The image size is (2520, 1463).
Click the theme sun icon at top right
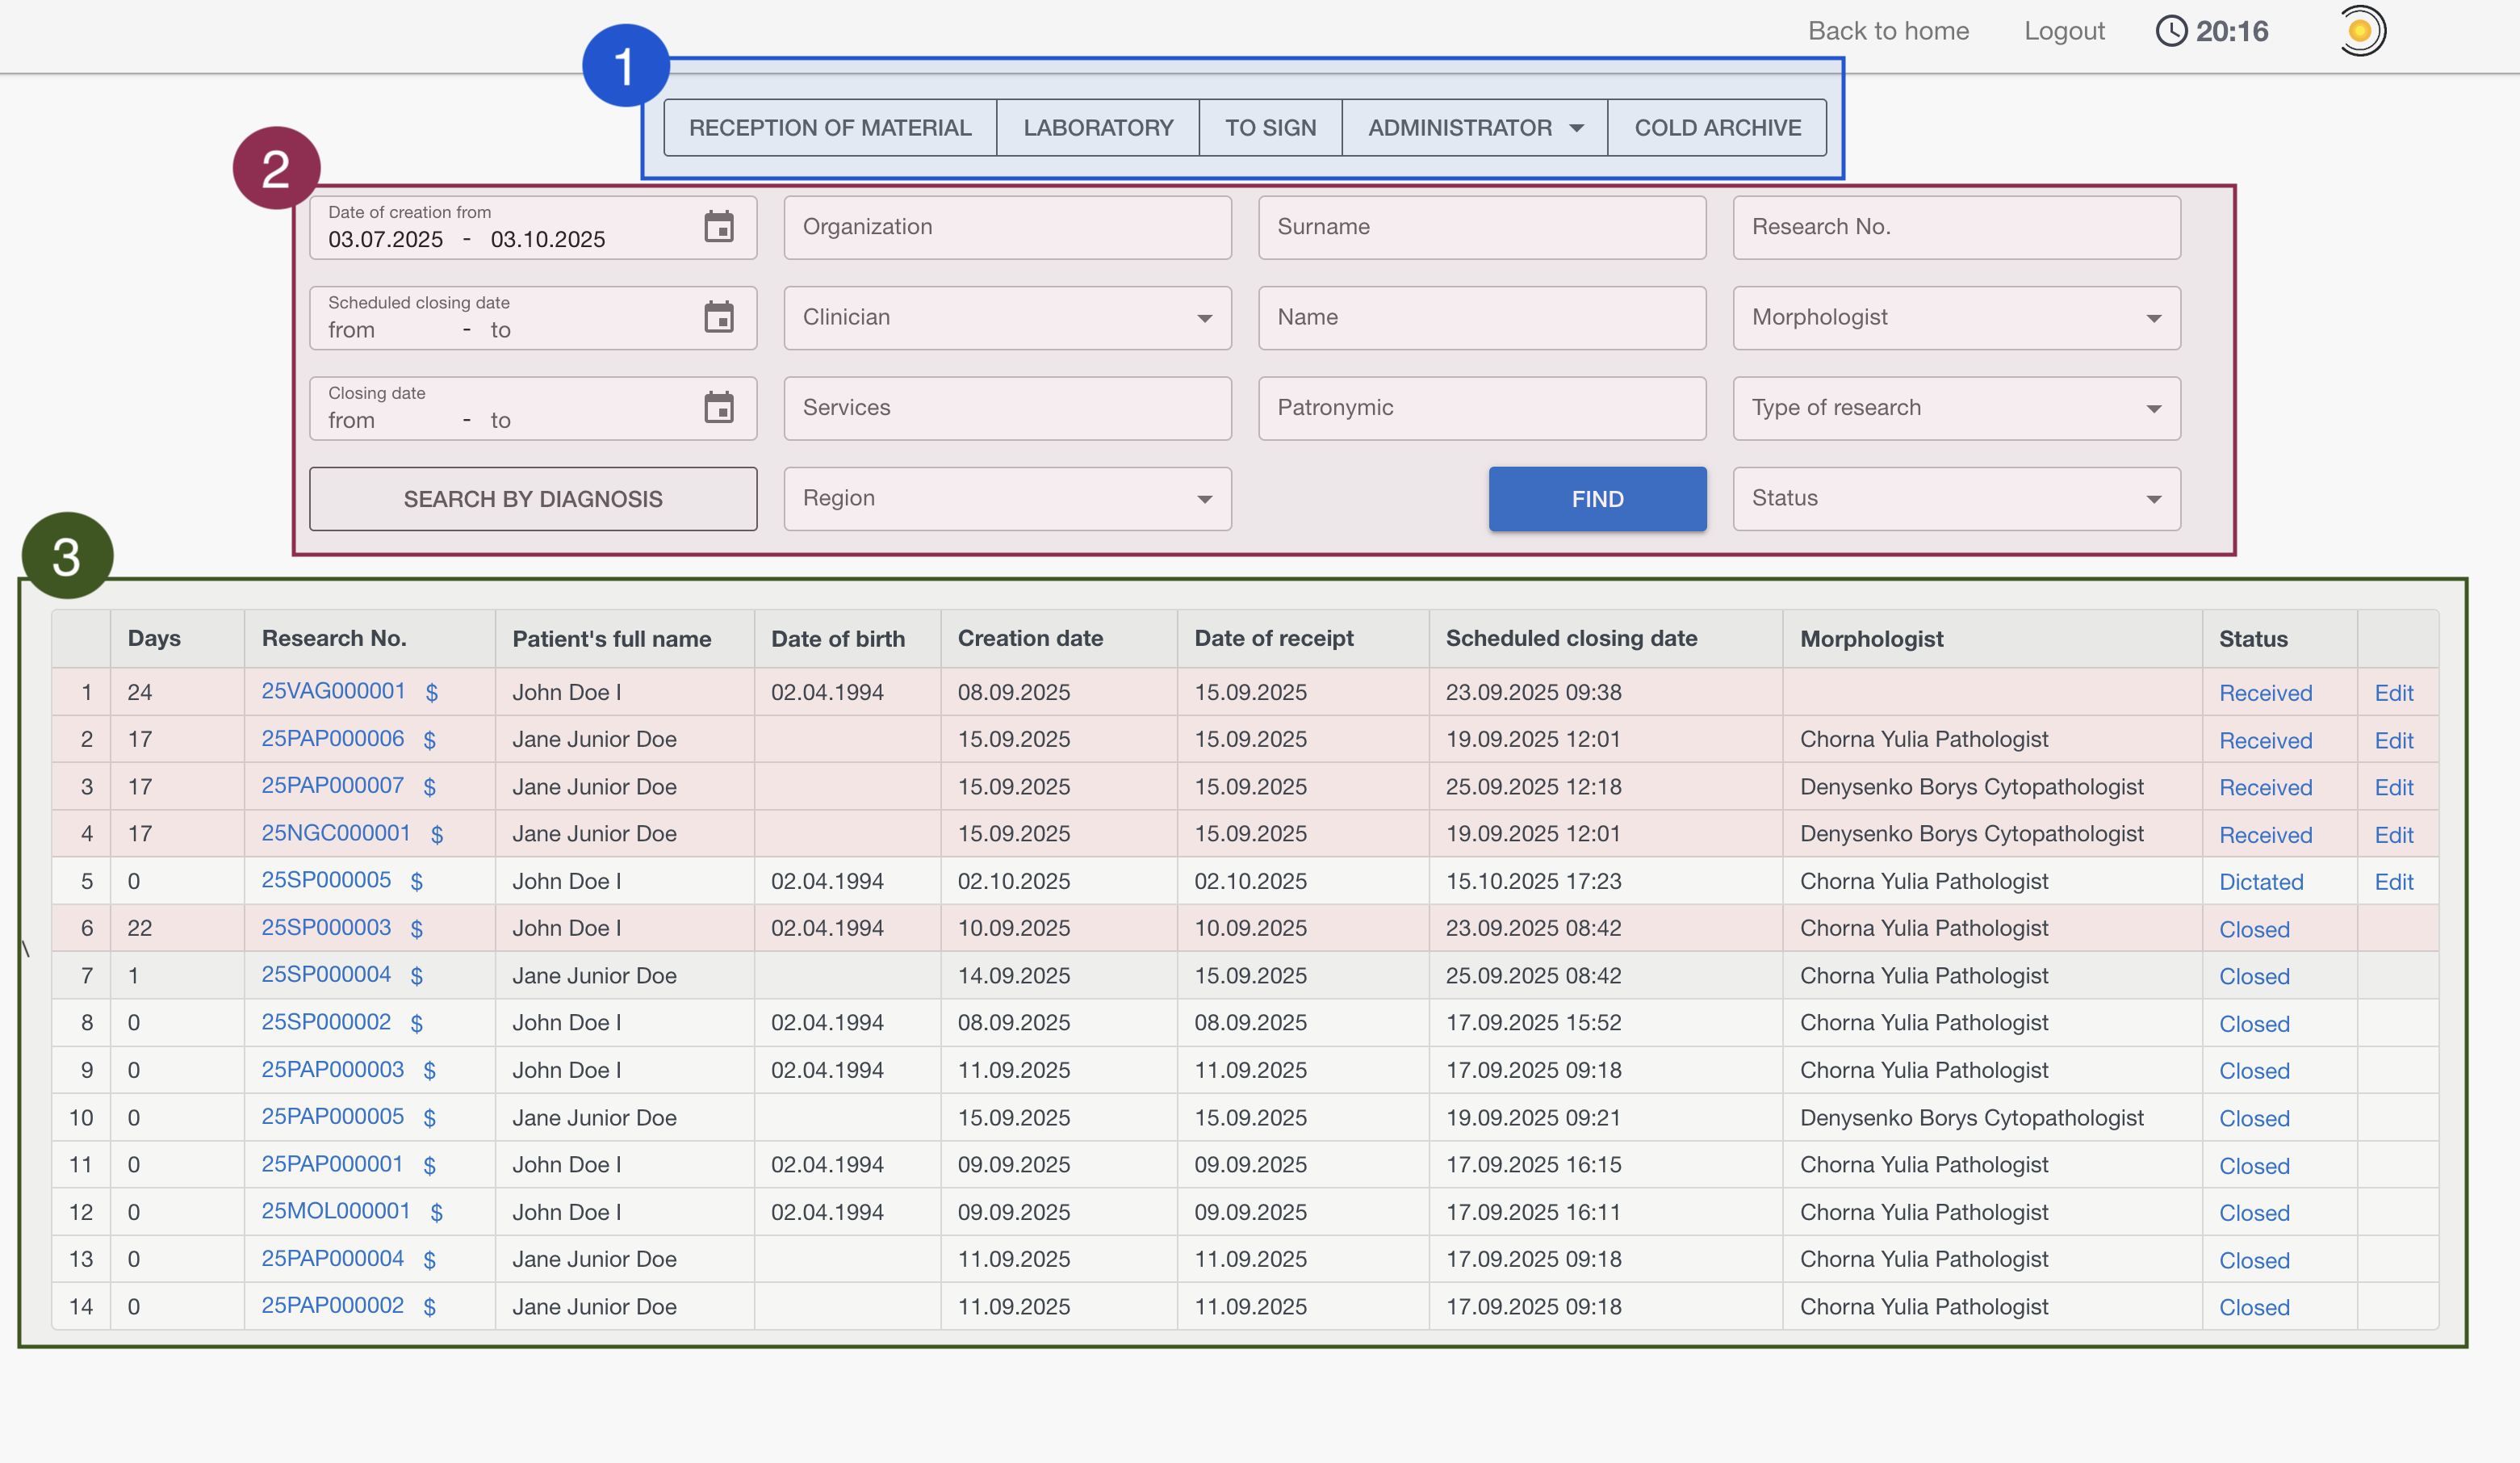coord(2360,31)
